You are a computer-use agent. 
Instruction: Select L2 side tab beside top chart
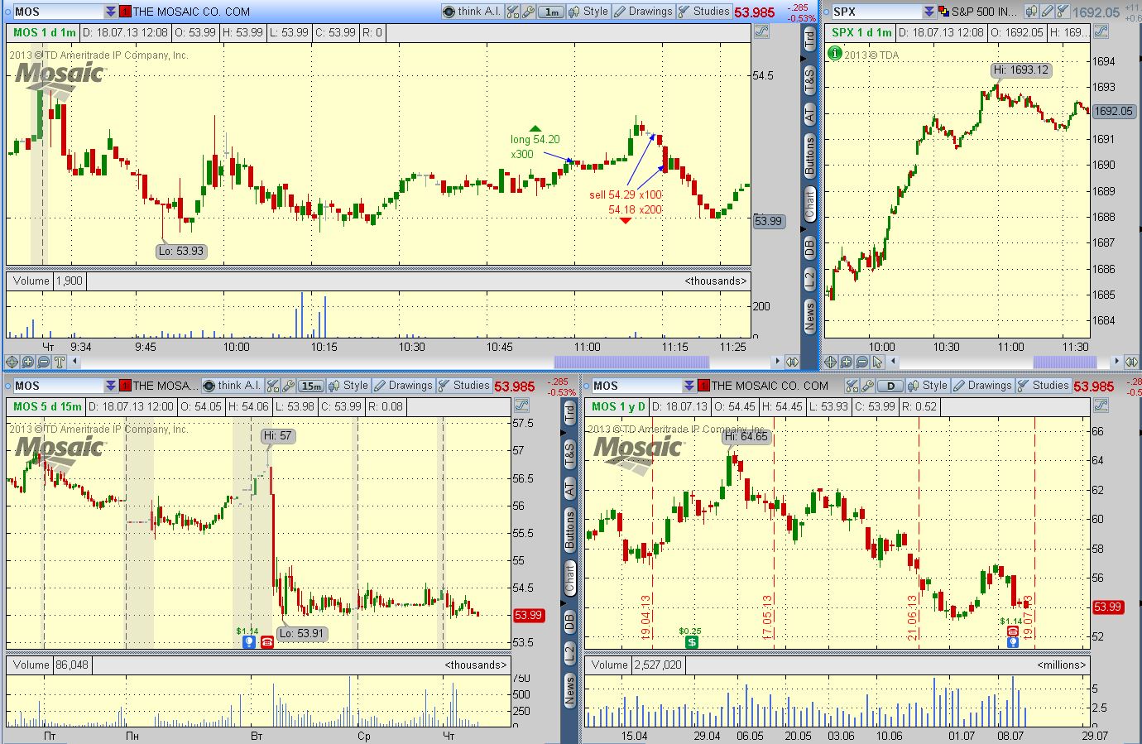809,279
